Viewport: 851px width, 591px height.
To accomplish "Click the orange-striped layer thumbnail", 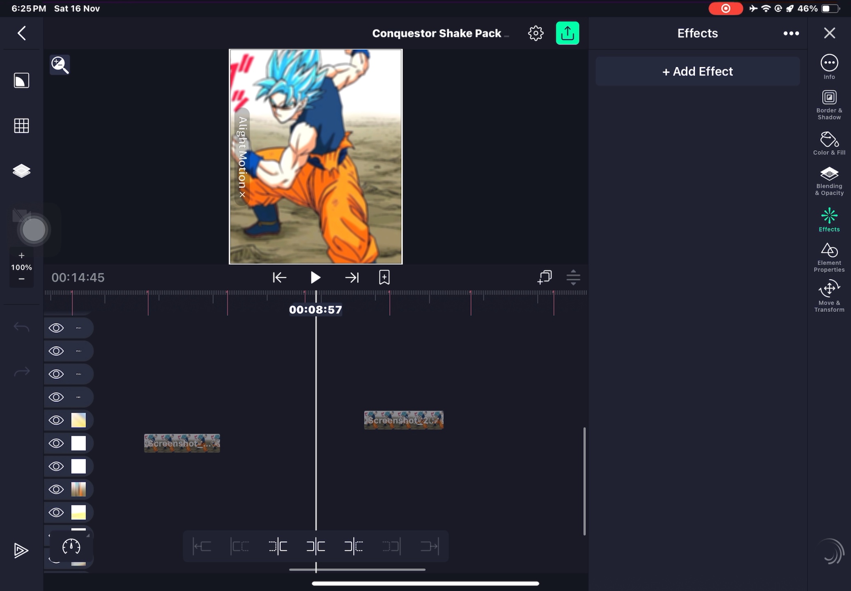I will click(x=78, y=489).
